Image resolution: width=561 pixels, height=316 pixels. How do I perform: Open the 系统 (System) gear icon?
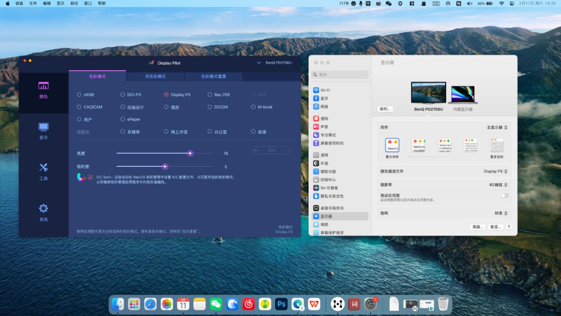coord(43,208)
